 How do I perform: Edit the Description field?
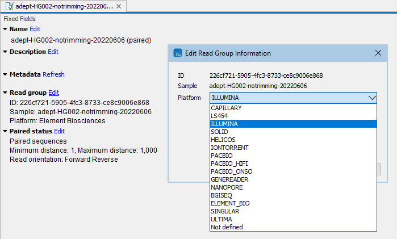(x=53, y=52)
